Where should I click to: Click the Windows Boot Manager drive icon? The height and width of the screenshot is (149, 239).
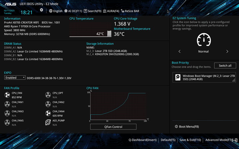point(178,77)
